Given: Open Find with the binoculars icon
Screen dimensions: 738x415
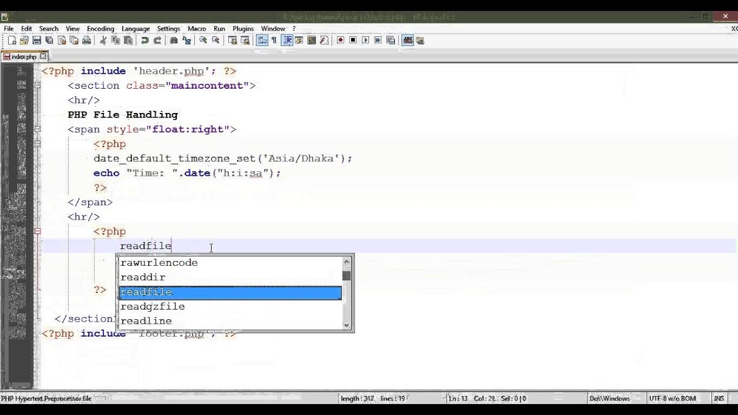Looking at the screenshot, I should [174, 40].
